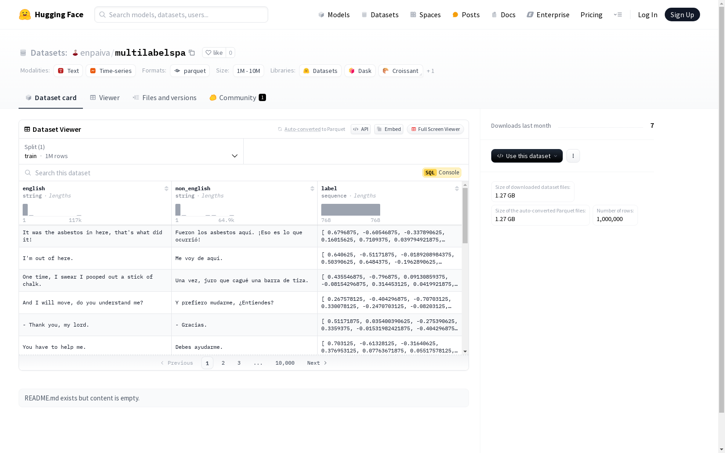Show the +1 more libraries
This screenshot has width=725, height=453.
click(x=430, y=71)
